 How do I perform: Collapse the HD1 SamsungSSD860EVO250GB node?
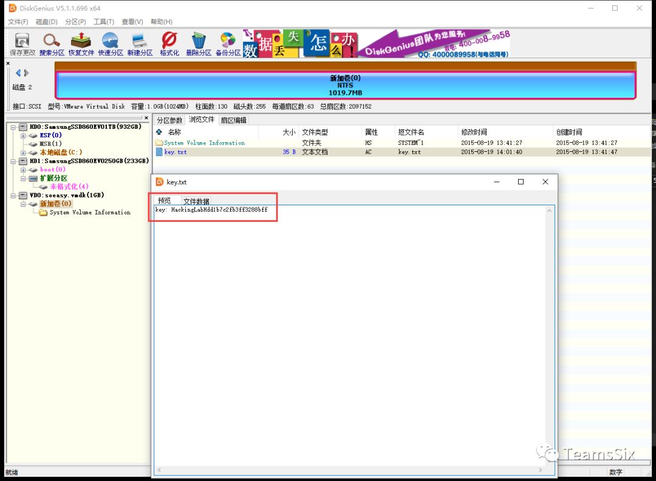[13, 161]
